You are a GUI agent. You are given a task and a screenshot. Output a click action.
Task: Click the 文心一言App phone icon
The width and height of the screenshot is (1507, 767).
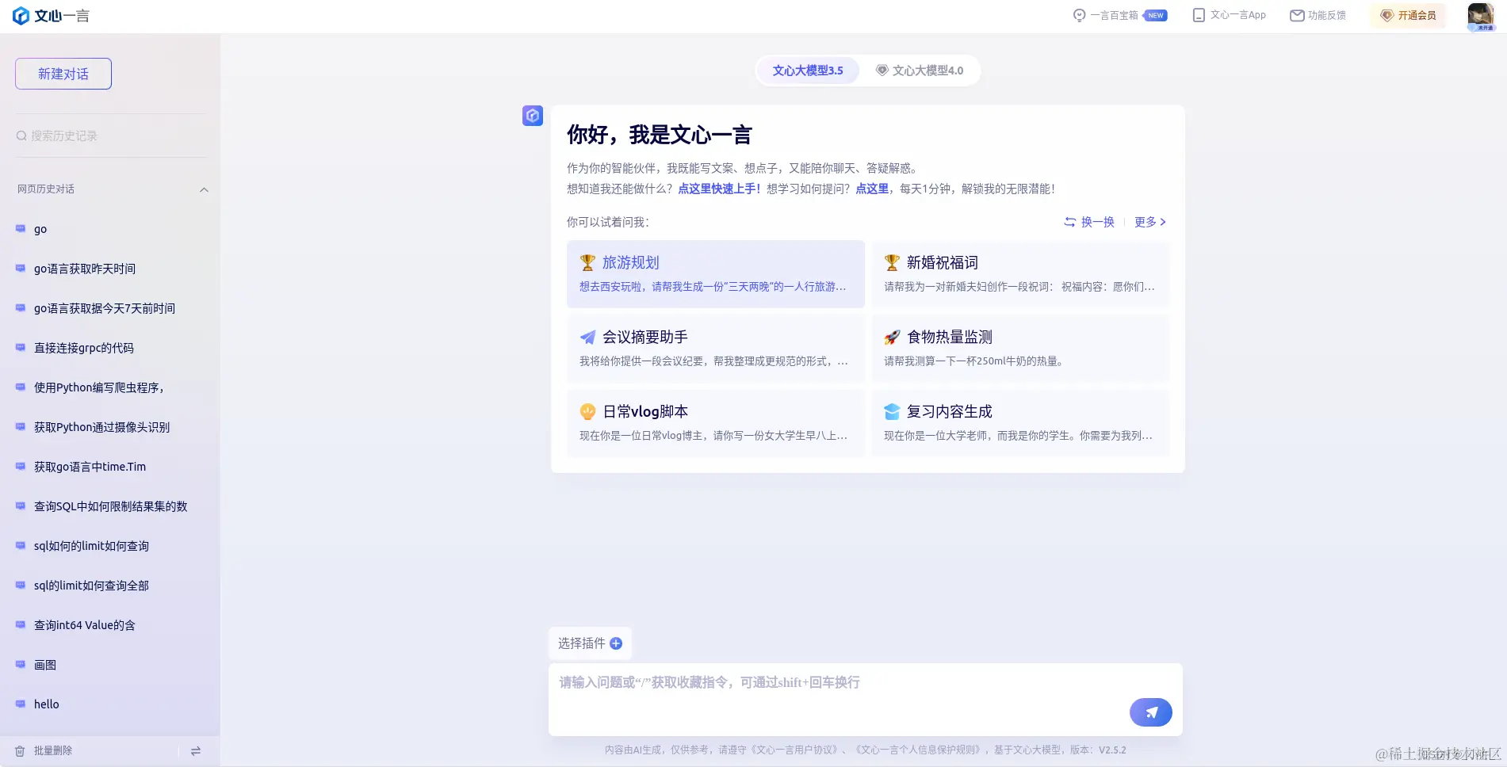point(1198,15)
